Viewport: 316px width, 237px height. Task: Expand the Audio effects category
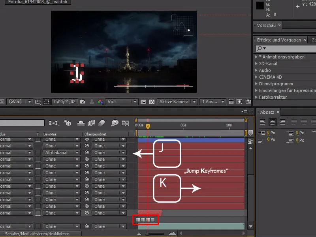click(256, 70)
